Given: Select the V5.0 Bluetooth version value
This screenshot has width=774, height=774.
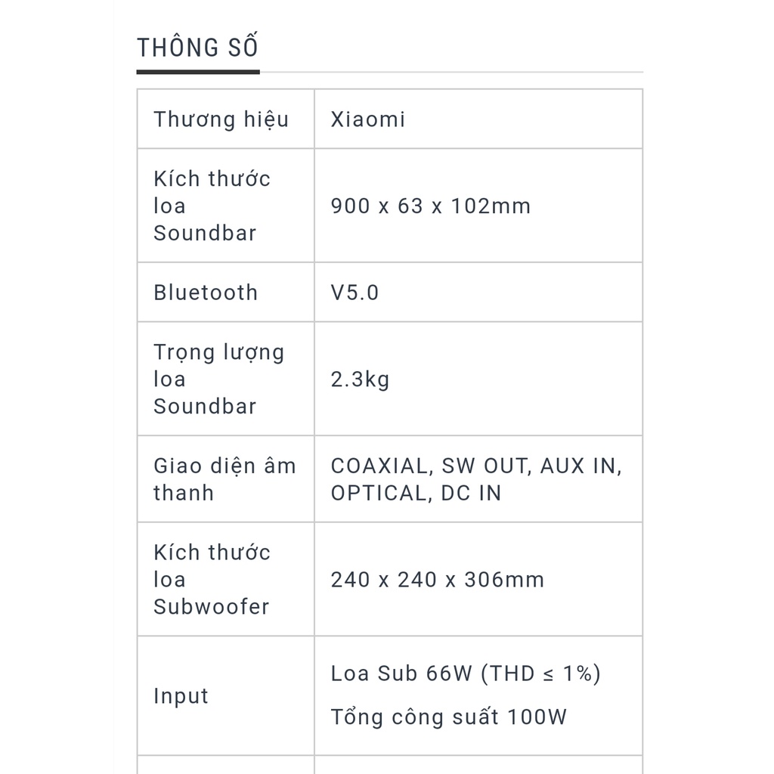Looking at the screenshot, I should pyautogui.click(x=354, y=293).
